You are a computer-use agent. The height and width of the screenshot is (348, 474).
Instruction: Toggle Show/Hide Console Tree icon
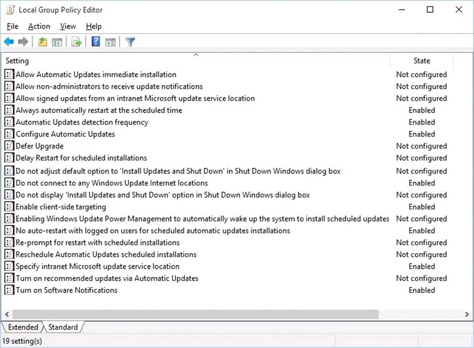point(57,42)
